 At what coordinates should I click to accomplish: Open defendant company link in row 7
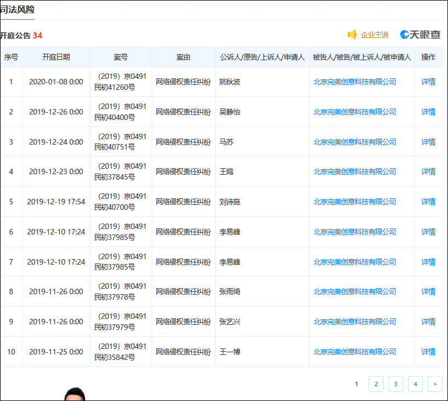coord(354,262)
